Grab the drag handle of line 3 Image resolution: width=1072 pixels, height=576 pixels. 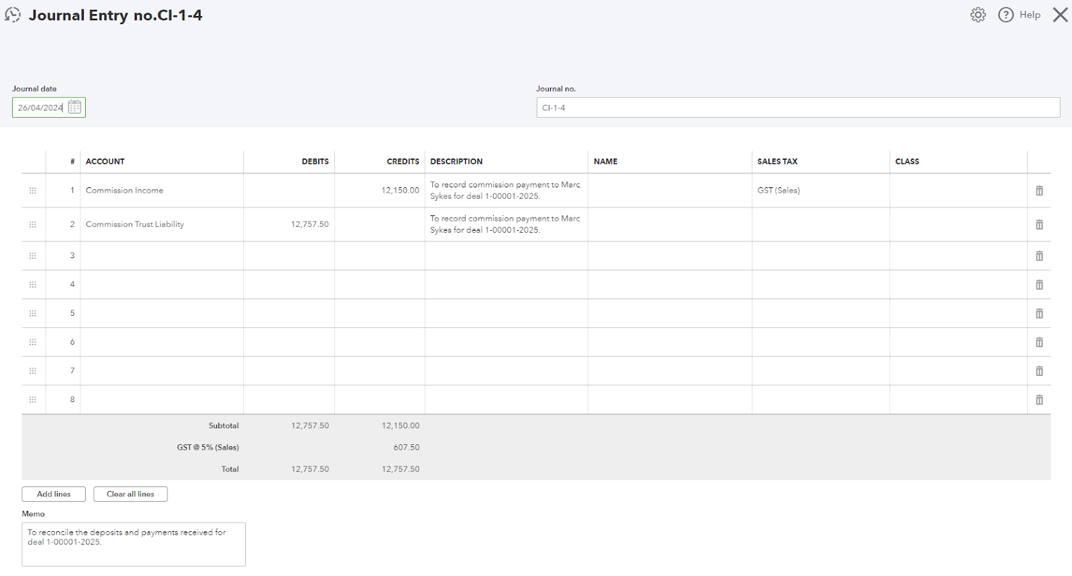pyautogui.click(x=33, y=256)
